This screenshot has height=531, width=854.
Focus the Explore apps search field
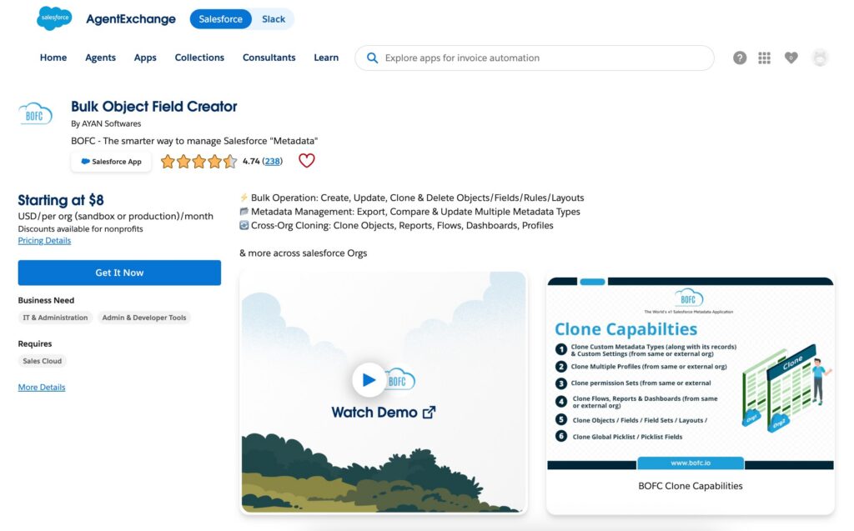[535, 58]
